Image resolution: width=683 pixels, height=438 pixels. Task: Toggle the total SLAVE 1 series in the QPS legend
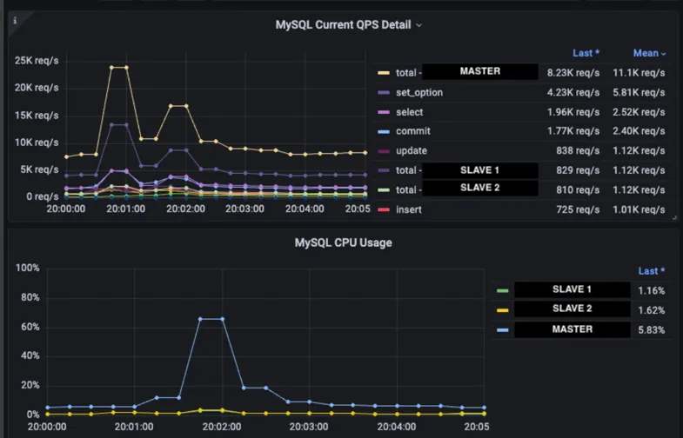click(x=466, y=170)
